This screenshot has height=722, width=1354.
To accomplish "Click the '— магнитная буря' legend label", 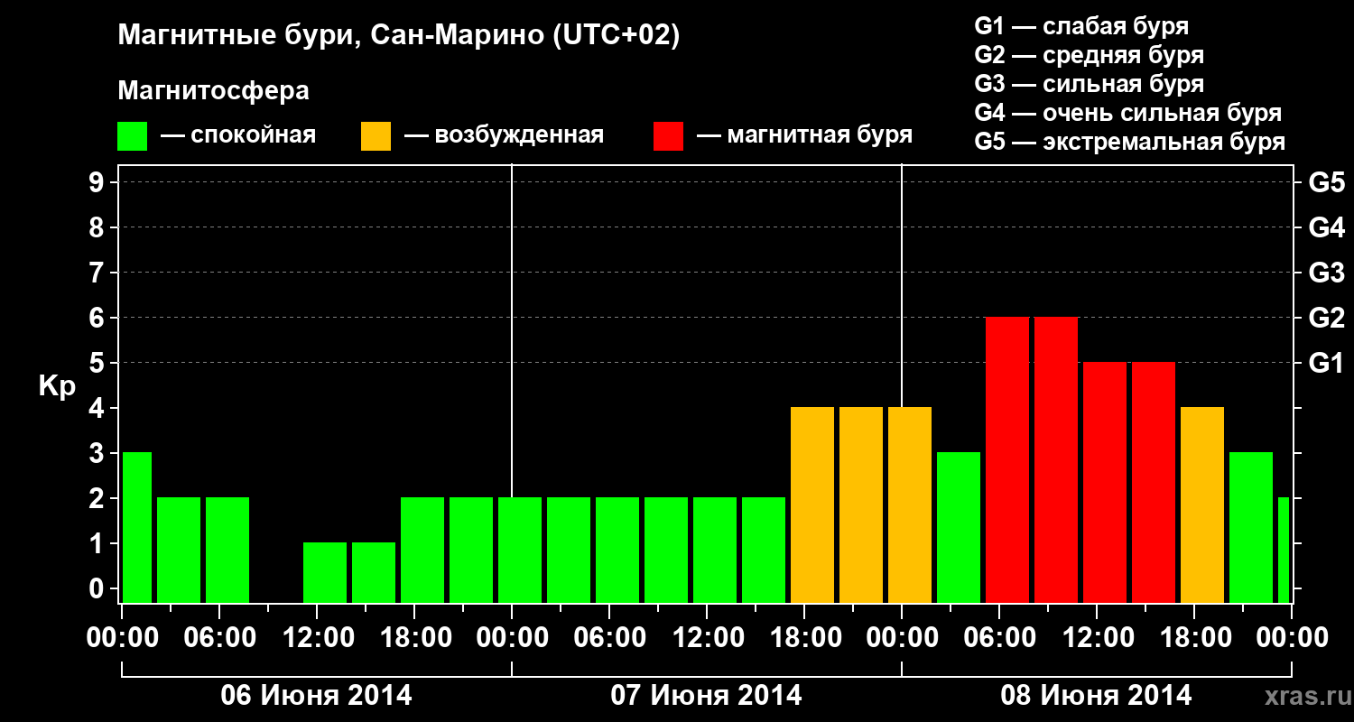I will click(x=805, y=136).
